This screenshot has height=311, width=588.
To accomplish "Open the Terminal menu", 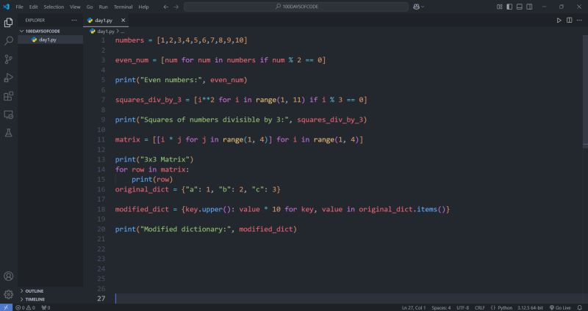I will 123,7.
